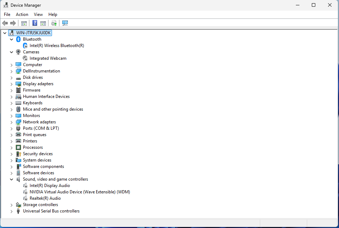Viewport: 339px width, 228px height.
Task: Click the Sound controllers speaker icon
Action: pyautogui.click(x=18, y=179)
